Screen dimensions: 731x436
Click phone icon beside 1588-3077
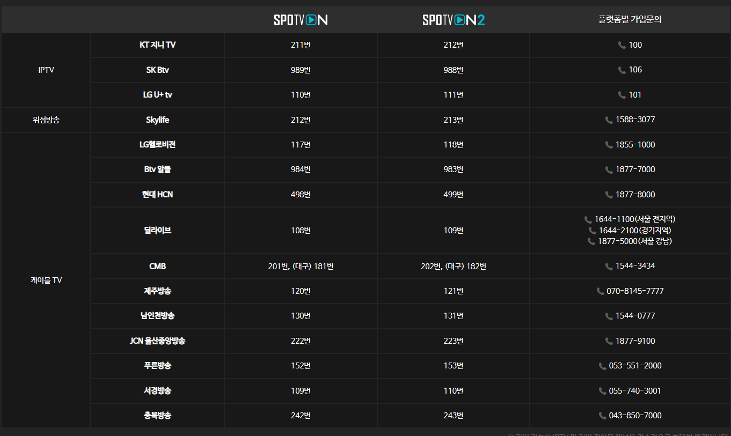click(x=609, y=120)
